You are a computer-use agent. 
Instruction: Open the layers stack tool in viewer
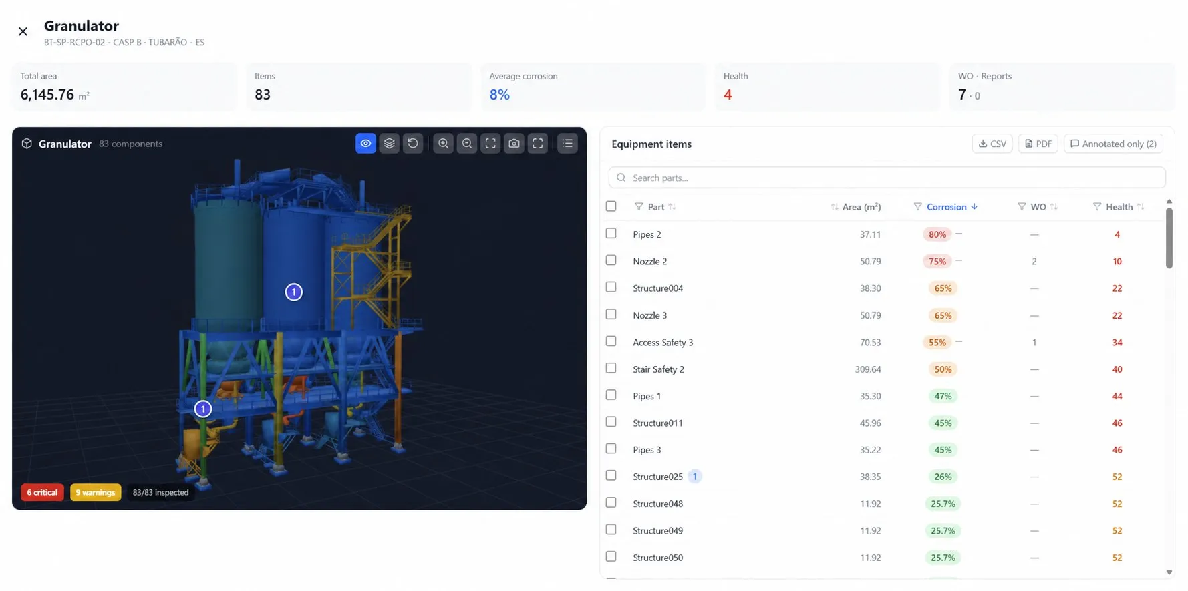coord(389,143)
